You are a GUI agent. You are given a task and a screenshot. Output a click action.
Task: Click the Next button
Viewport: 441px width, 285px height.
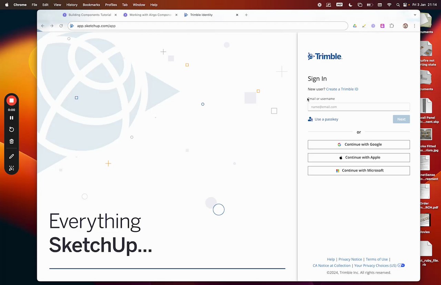coord(401,119)
